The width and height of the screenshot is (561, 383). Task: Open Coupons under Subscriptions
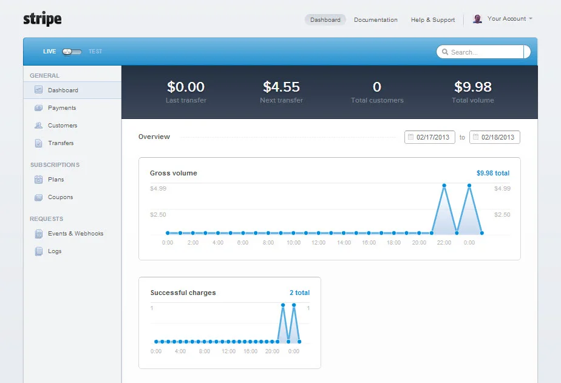61,197
